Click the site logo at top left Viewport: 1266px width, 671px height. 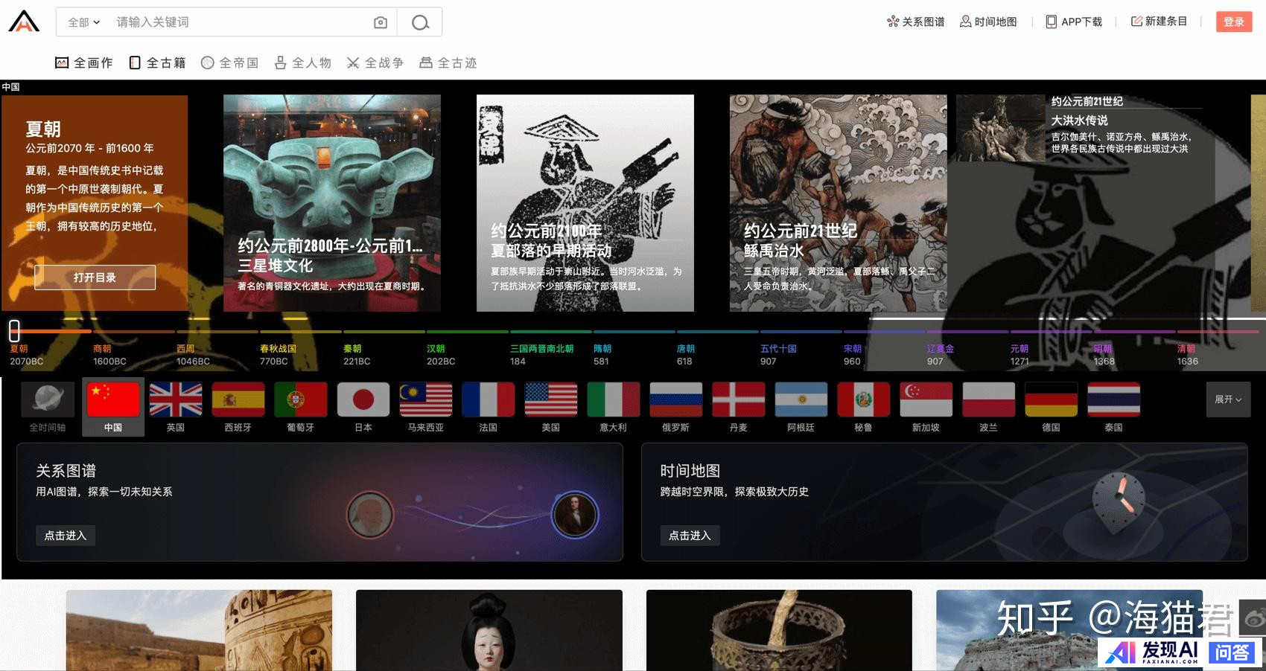[24, 22]
